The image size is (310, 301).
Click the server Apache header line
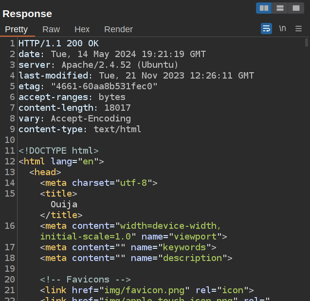pos(98,65)
